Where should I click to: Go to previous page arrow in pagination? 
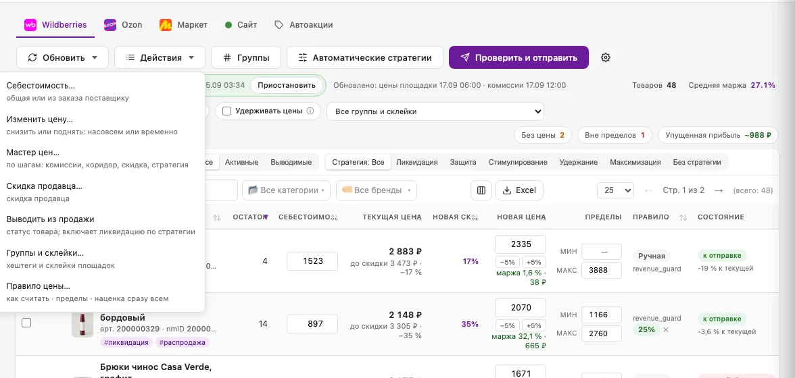(x=648, y=190)
